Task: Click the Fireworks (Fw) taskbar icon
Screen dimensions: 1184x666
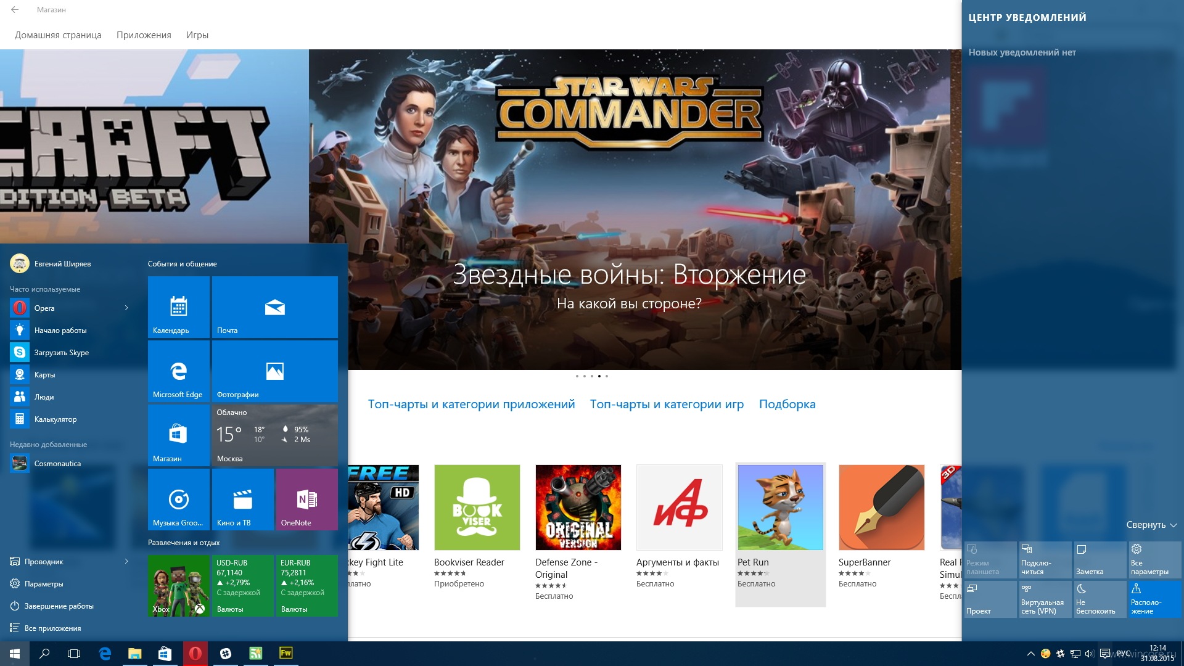Action: pos(286,654)
